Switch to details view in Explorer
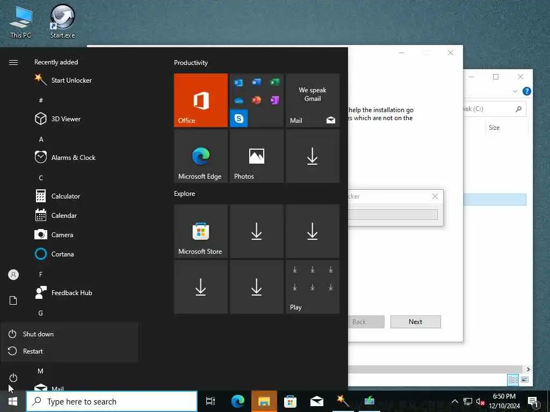 click(513, 380)
